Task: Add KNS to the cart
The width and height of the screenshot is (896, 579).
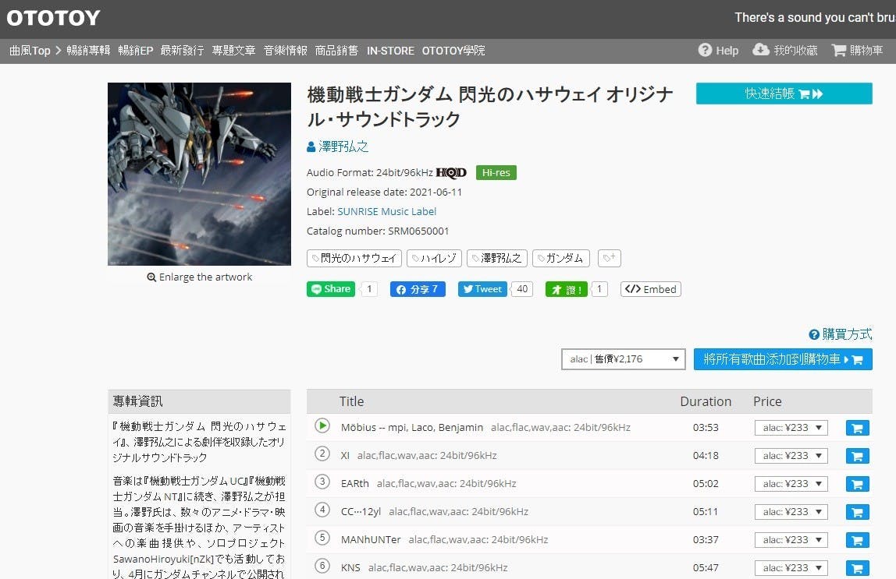Action: [857, 567]
